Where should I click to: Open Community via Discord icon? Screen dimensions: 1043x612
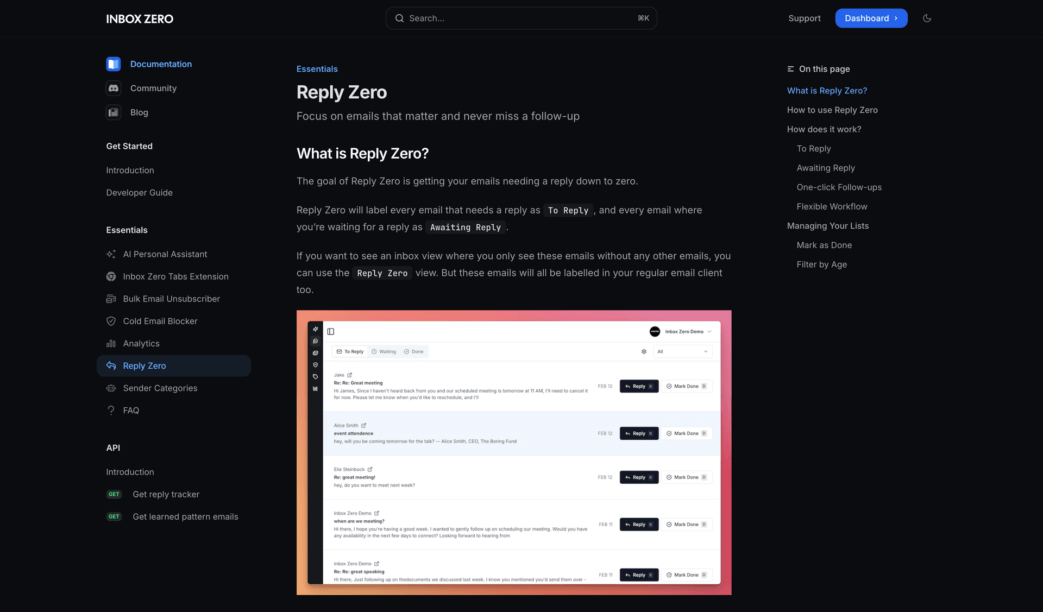click(x=113, y=88)
